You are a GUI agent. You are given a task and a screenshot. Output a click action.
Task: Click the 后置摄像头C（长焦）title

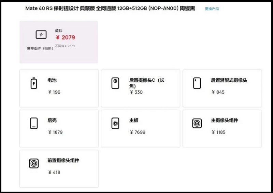pyautogui.click(x=147, y=83)
